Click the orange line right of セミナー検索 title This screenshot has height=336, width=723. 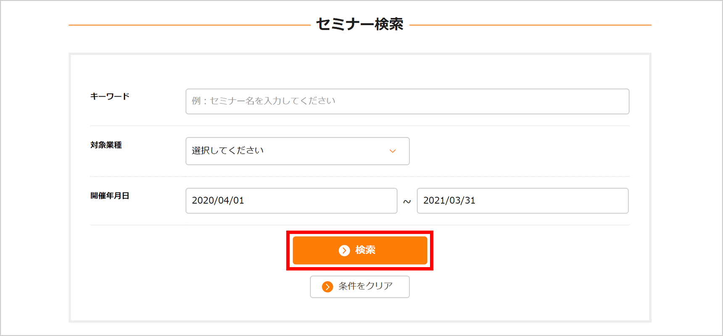530,25
